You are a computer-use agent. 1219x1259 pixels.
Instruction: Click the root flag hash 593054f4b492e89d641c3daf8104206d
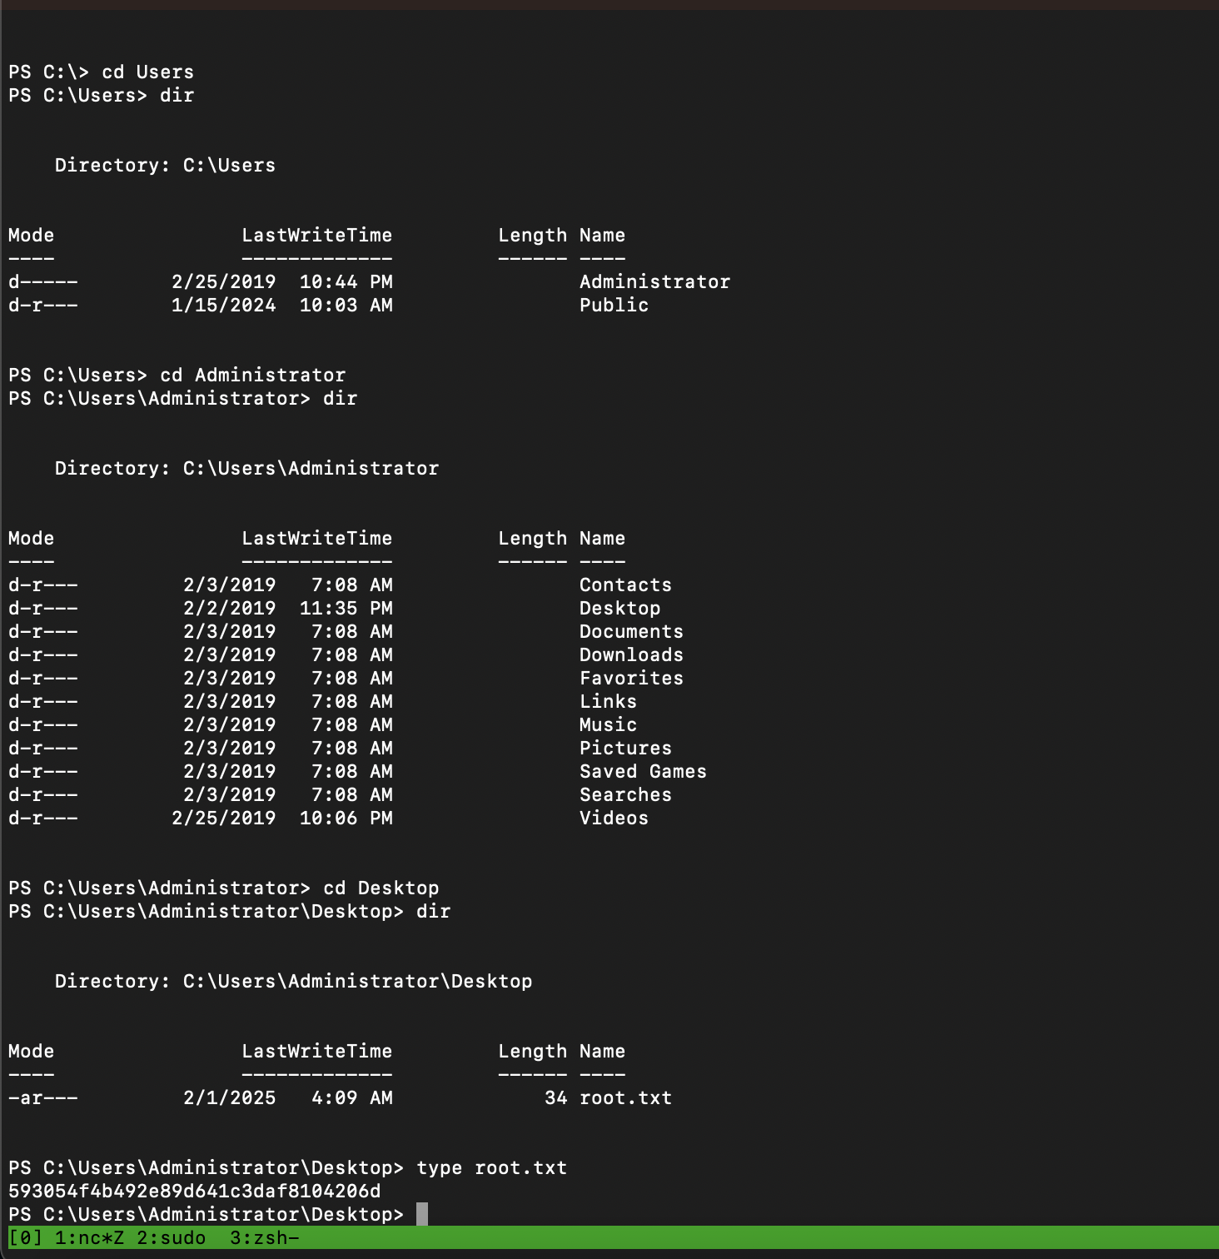click(195, 1191)
